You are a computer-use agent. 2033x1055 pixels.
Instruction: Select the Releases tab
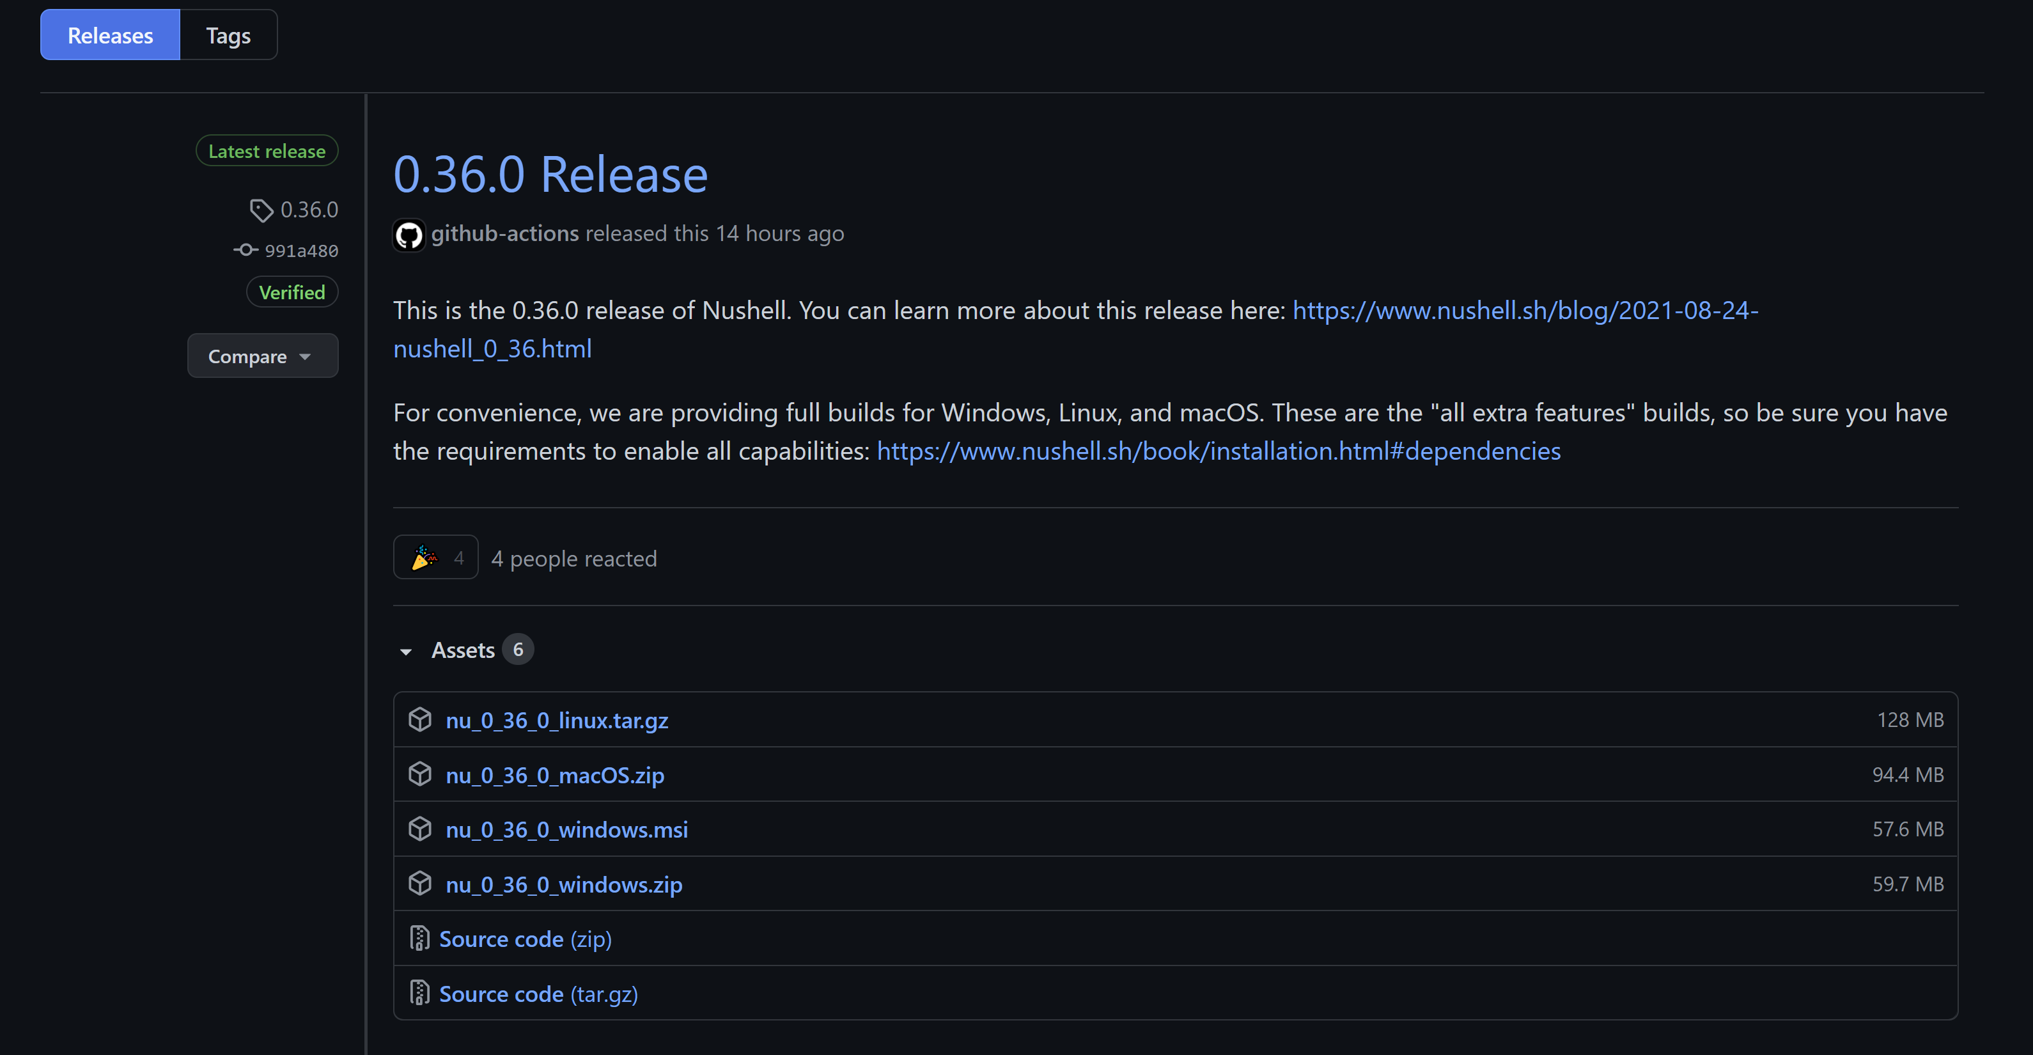pyautogui.click(x=110, y=35)
